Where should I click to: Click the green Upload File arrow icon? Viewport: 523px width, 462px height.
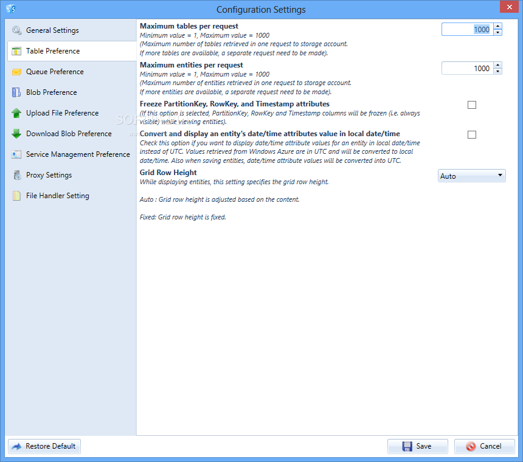click(16, 113)
